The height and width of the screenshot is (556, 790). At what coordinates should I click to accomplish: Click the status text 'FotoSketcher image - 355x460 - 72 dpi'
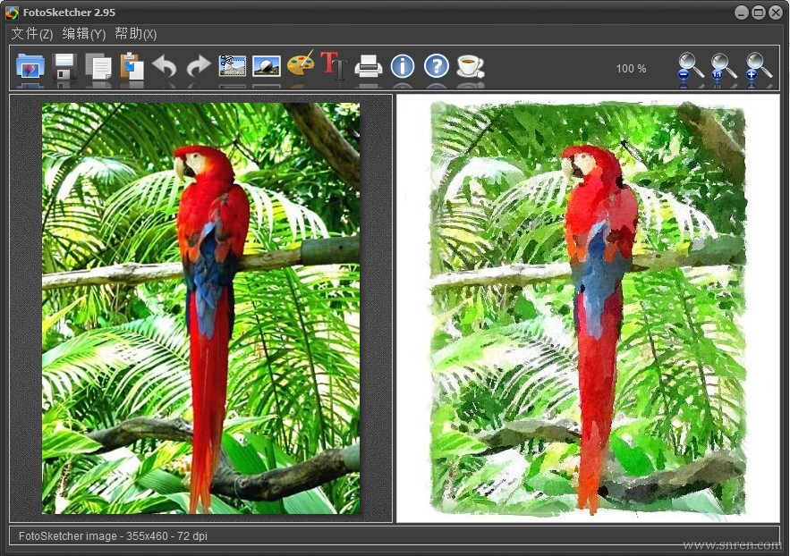113,536
